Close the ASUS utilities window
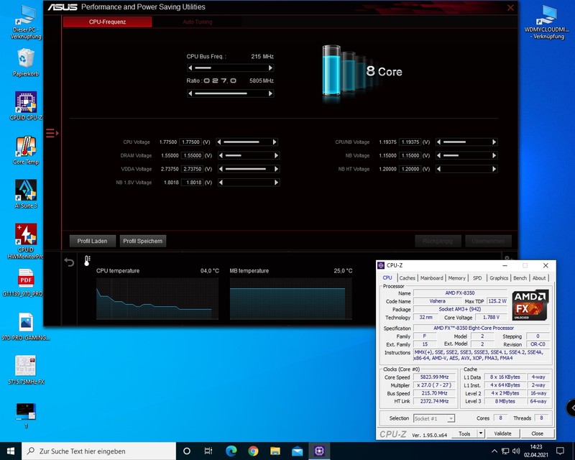 coord(510,8)
